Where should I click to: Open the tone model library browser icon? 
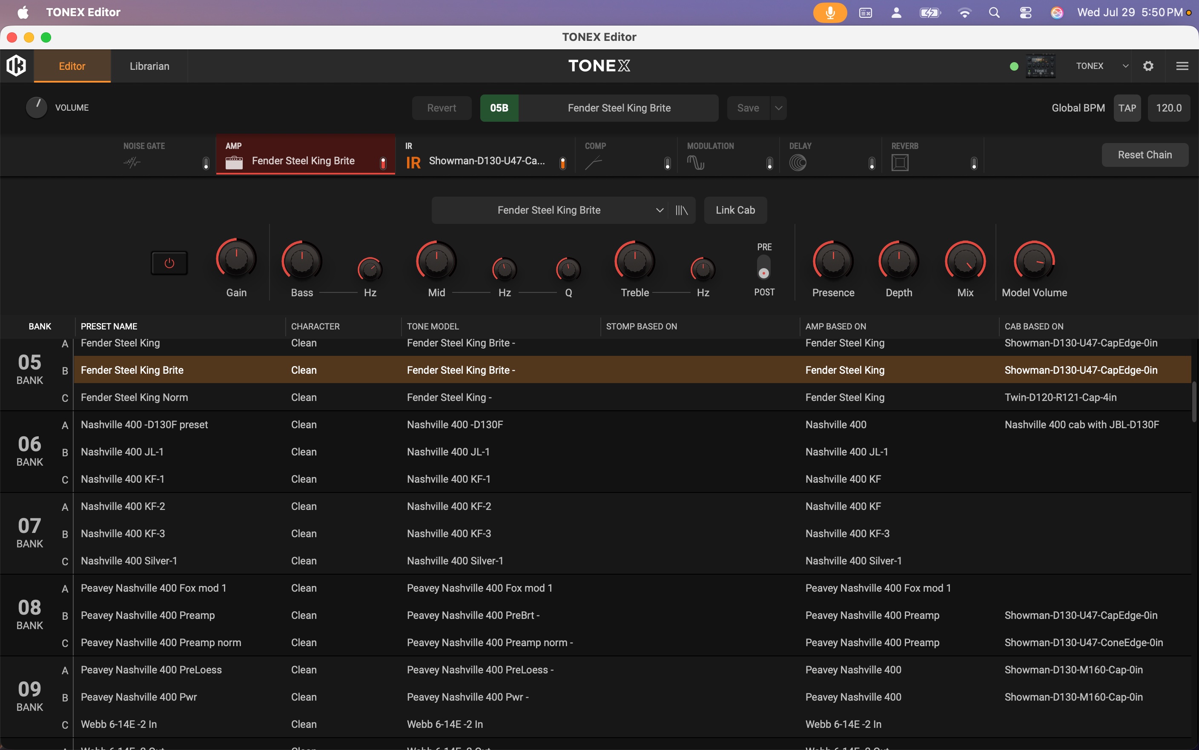(x=682, y=210)
